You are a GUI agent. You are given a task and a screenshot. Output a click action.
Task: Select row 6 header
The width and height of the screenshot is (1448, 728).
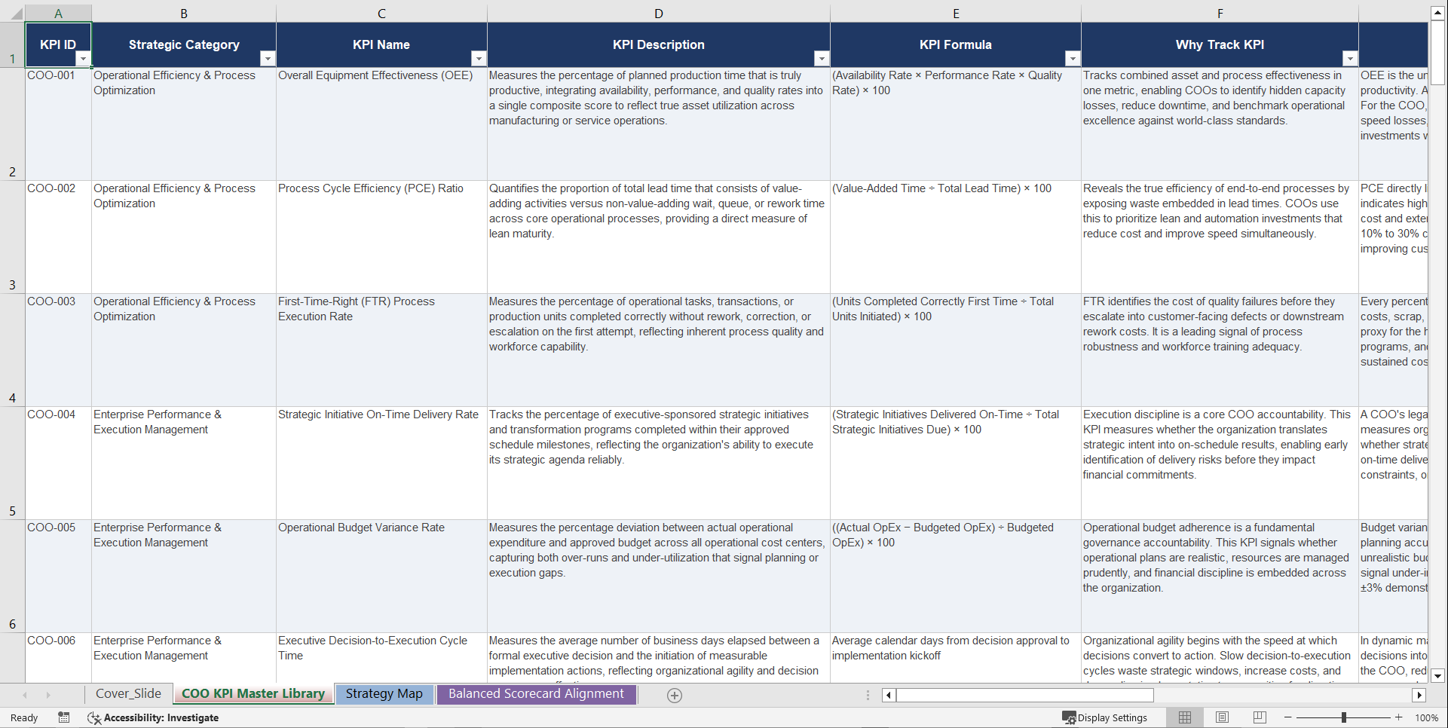tap(12, 576)
